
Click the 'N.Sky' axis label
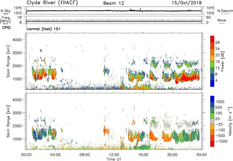pyautogui.click(x=6, y=11)
